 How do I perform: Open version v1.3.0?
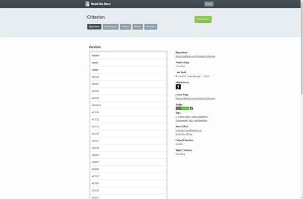[x=128, y=183]
